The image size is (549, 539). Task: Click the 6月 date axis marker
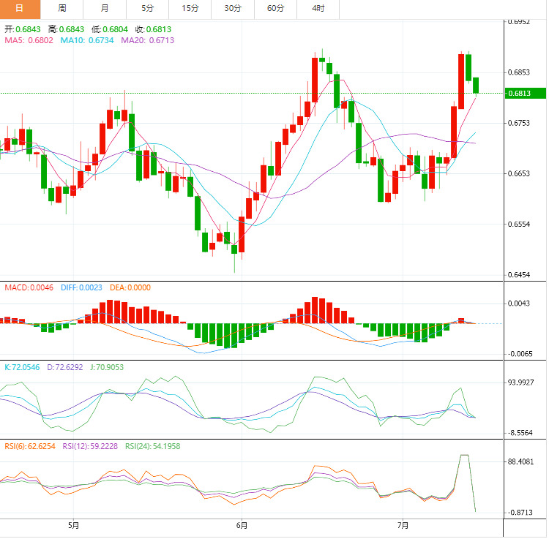coord(242,525)
